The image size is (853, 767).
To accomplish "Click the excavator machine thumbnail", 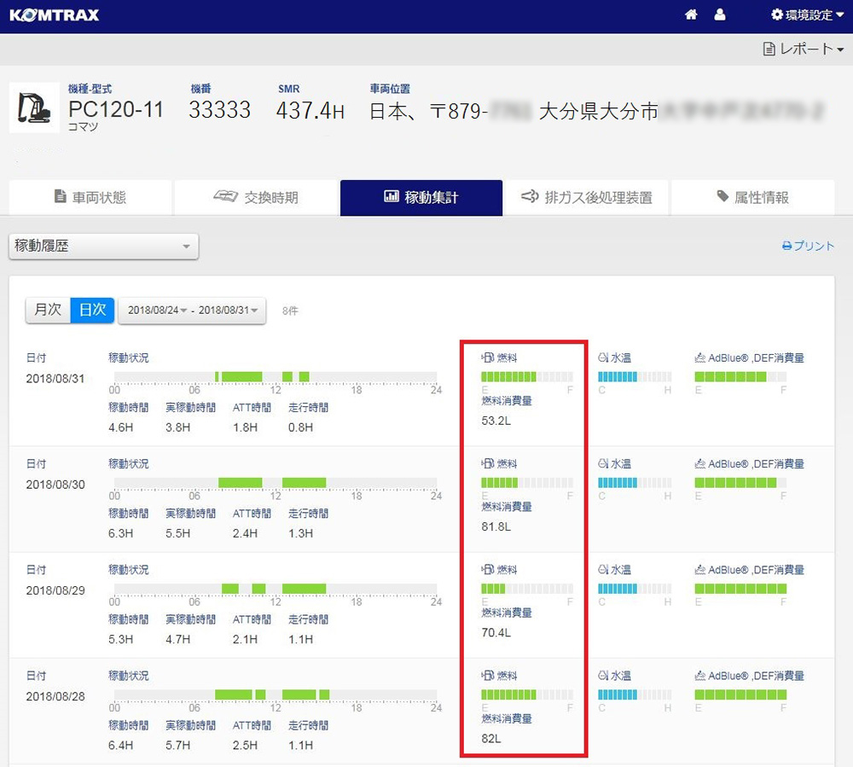I will click(34, 107).
